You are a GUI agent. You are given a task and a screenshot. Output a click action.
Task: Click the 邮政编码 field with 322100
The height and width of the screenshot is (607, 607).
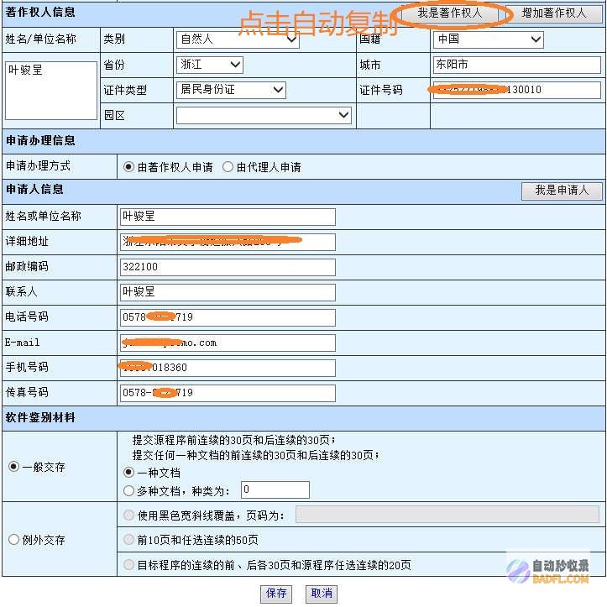tap(228, 267)
